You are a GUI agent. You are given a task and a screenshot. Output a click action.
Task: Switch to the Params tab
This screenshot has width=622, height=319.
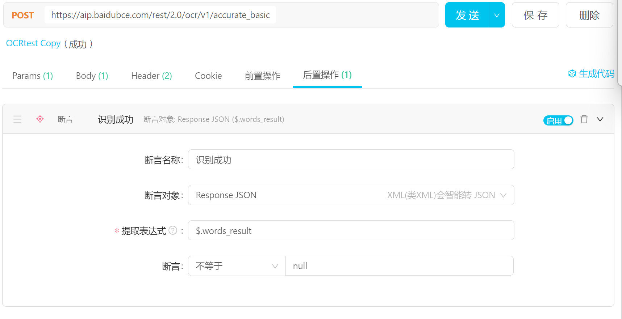33,76
